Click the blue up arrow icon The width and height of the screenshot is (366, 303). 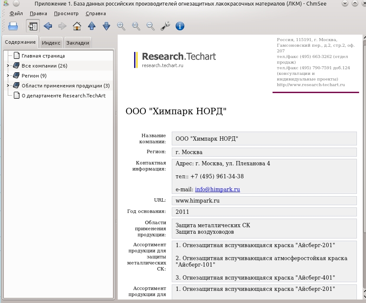pyautogui.click(x=92, y=26)
